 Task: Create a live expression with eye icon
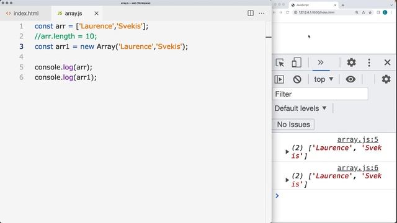350,79
